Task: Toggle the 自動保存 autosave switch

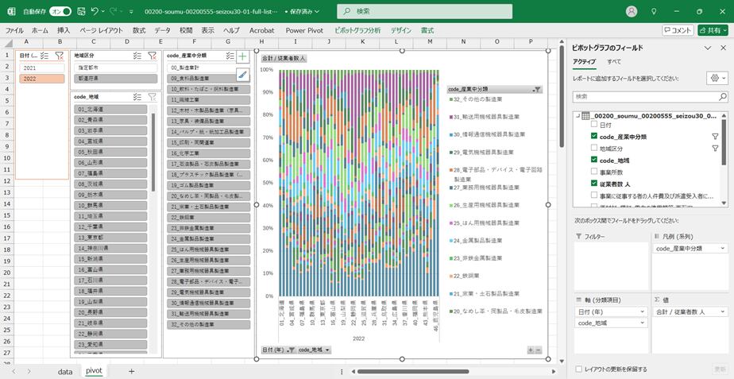Action: point(60,11)
